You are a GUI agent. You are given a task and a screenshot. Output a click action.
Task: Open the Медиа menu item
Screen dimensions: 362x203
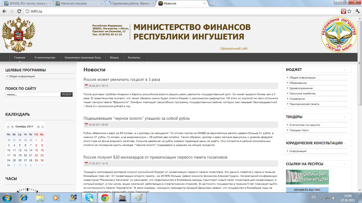point(114,57)
